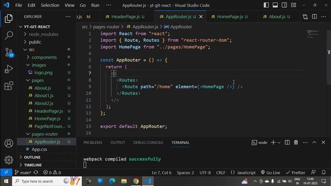Open logo.png in explorer
Screen dimensions: 331x186
pyautogui.click(x=47, y=72)
